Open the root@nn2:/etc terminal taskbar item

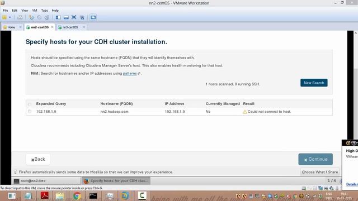coord(46,181)
